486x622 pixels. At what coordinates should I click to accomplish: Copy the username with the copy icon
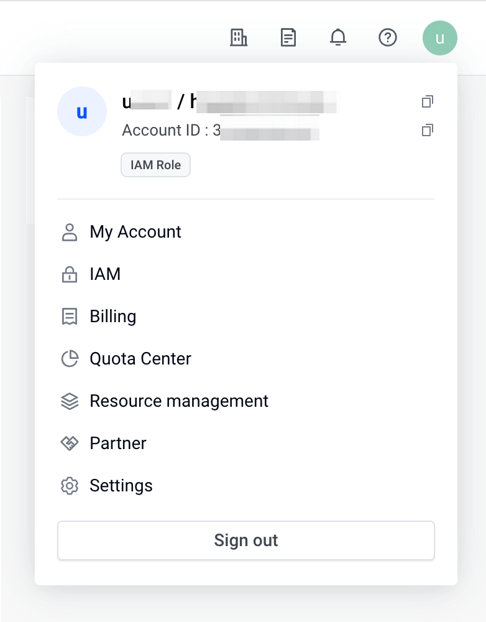click(428, 101)
